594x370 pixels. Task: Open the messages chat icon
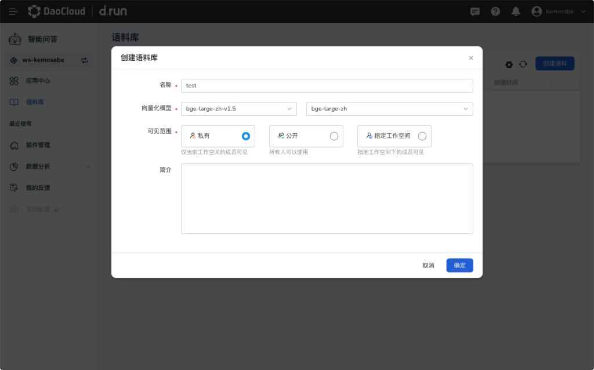475,12
